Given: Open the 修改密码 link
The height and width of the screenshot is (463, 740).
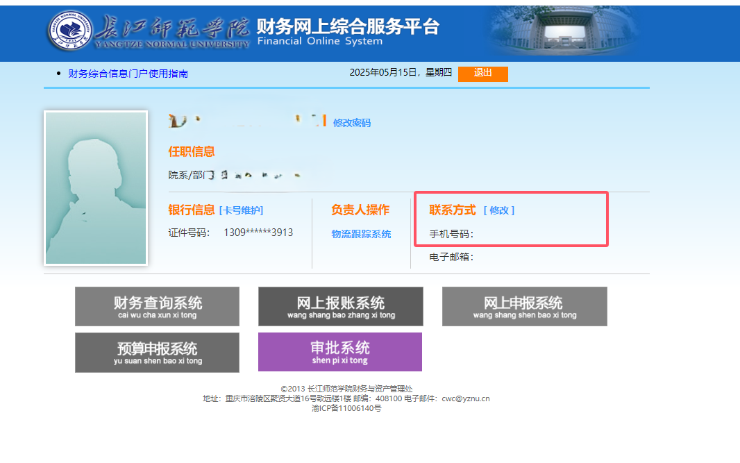Looking at the screenshot, I should (x=351, y=123).
